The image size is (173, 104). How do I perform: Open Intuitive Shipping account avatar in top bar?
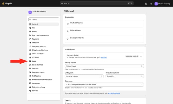[x=156, y=4]
